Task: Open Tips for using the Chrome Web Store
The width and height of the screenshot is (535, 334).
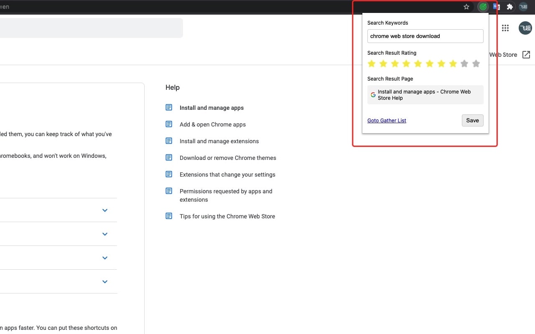Action: click(227, 216)
